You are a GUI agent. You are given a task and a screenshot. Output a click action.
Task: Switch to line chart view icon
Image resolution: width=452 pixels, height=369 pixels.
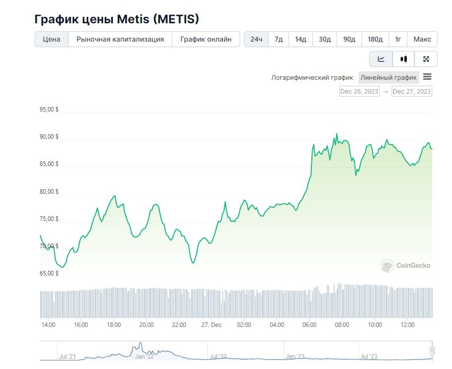coord(381,59)
